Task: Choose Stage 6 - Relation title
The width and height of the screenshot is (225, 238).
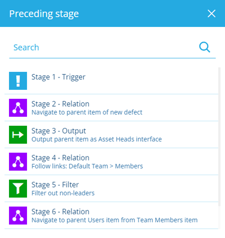Action: (60, 212)
